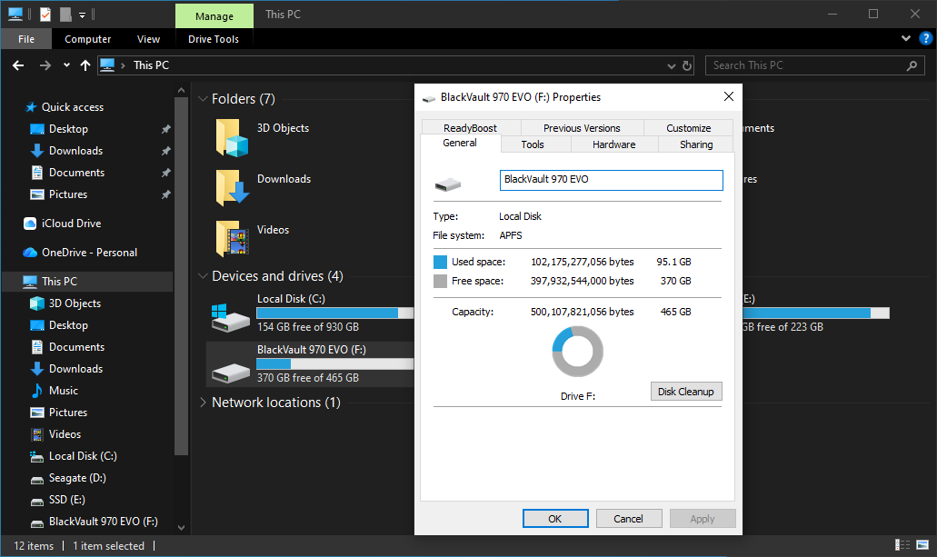Switch to the Customize tab
This screenshot has height=557, width=937.
click(x=688, y=128)
